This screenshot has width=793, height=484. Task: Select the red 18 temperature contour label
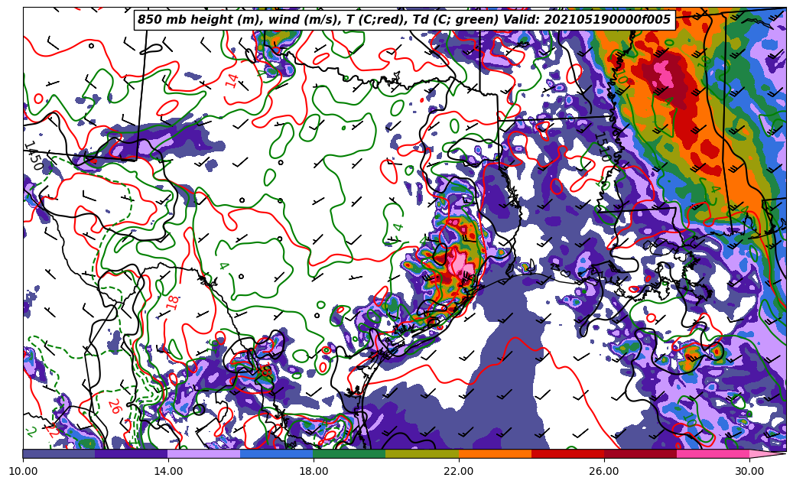click(x=174, y=301)
